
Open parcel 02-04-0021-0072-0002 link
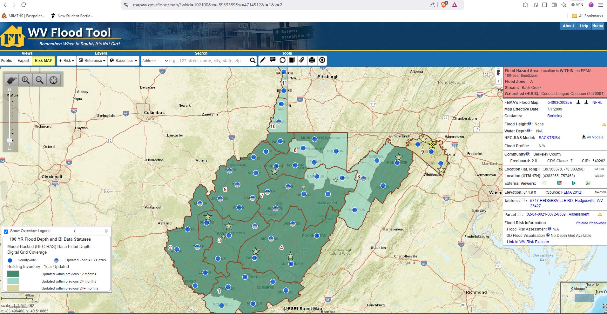[x=546, y=214]
